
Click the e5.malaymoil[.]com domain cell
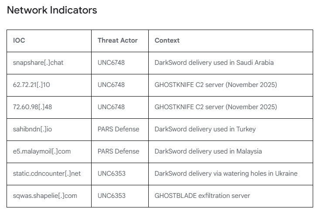click(x=42, y=151)
